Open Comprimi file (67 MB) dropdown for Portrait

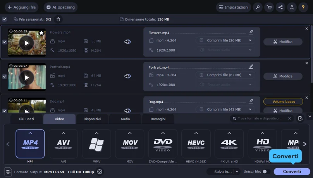pyautogui.click(x=225, y=75)
